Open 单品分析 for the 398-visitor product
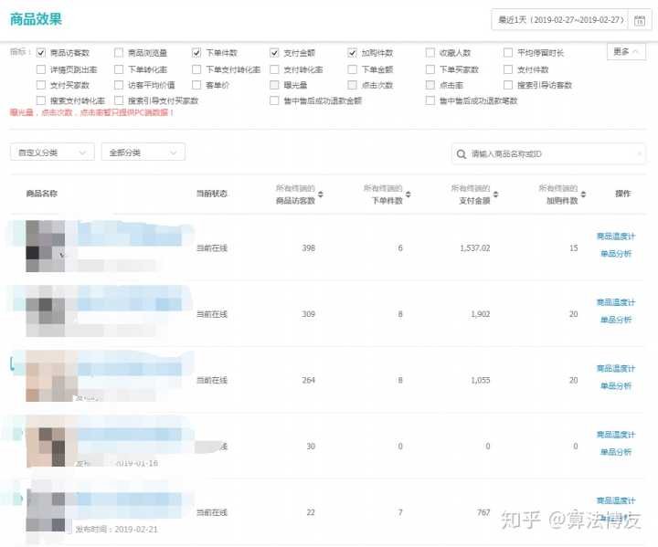This screenshot has width=658, height=547. pos(616,254)
